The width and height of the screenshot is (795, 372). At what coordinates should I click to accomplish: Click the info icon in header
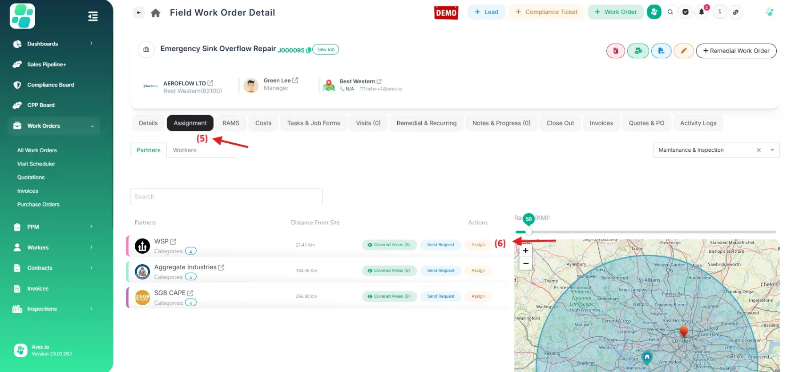[x=720, y=12]
